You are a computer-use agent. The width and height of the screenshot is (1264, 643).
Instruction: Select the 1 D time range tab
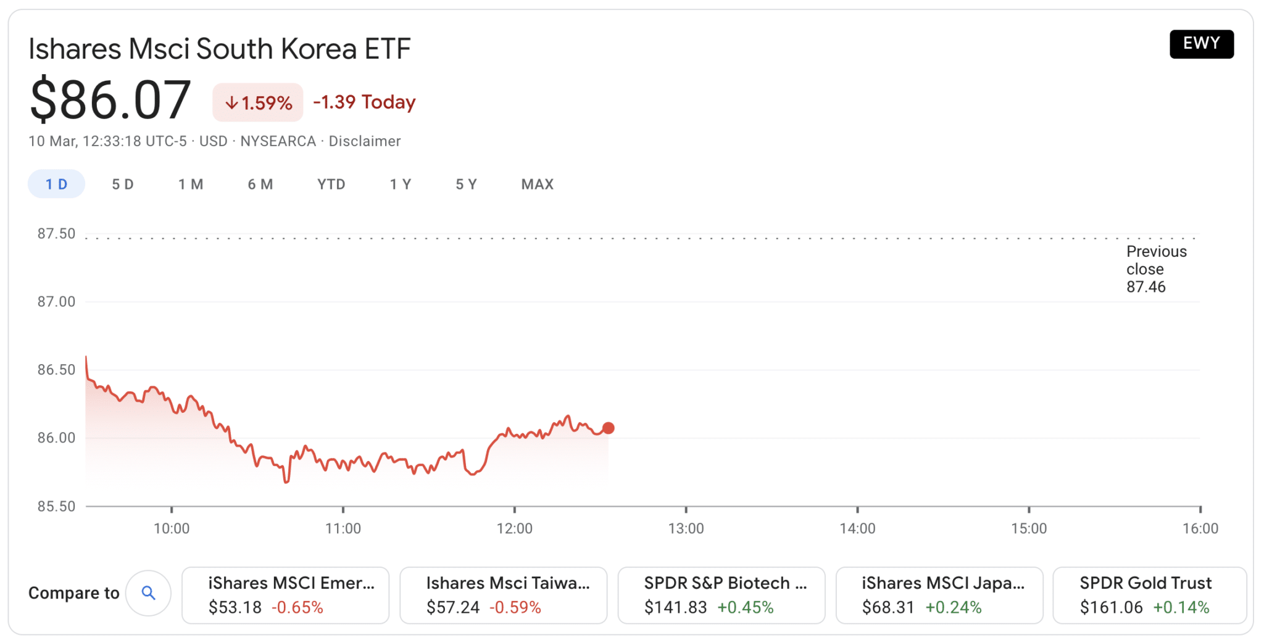tap(56, 184)
